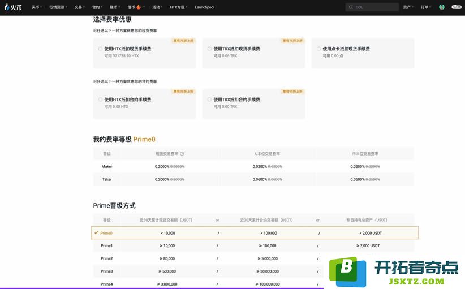Click the 近30天累计现货交易额 column header
465x289 pixels.
click(166, 220)
